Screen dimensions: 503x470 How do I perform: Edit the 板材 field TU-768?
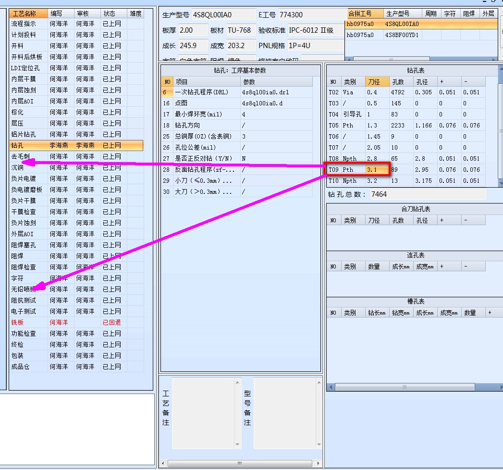click(x=241, y=30)
